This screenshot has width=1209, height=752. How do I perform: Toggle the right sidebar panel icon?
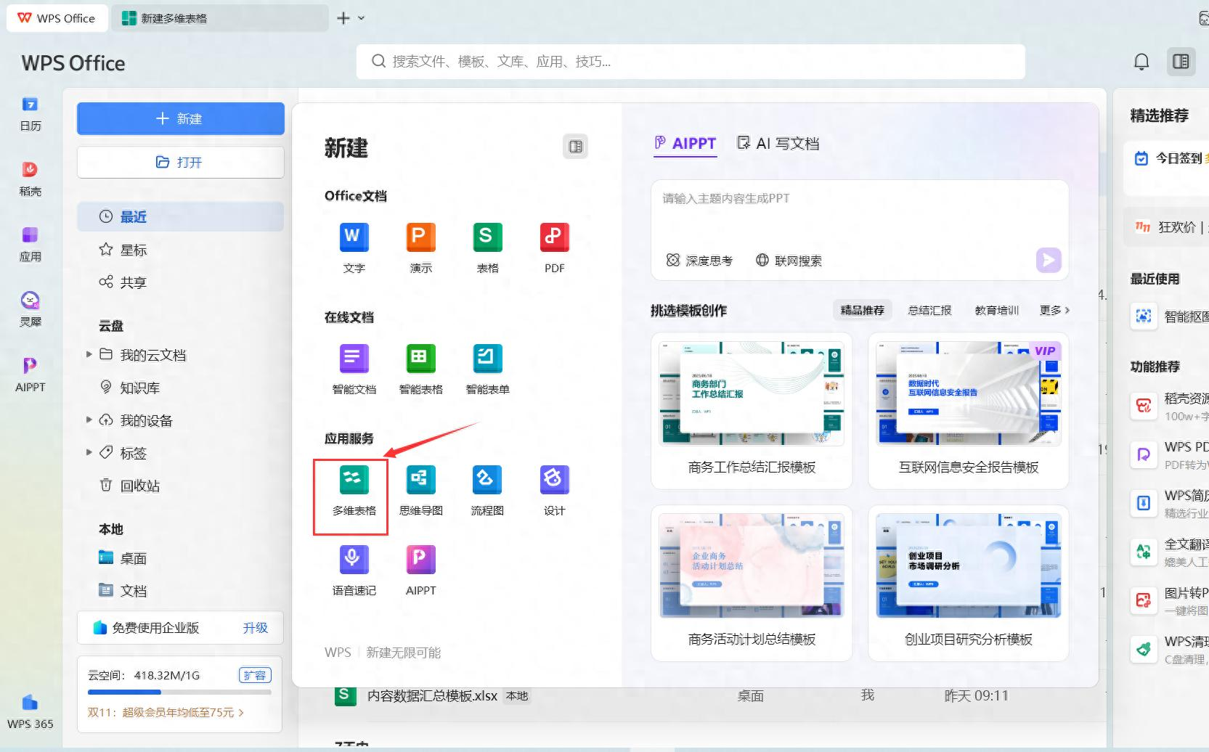tap(1181, 62)
